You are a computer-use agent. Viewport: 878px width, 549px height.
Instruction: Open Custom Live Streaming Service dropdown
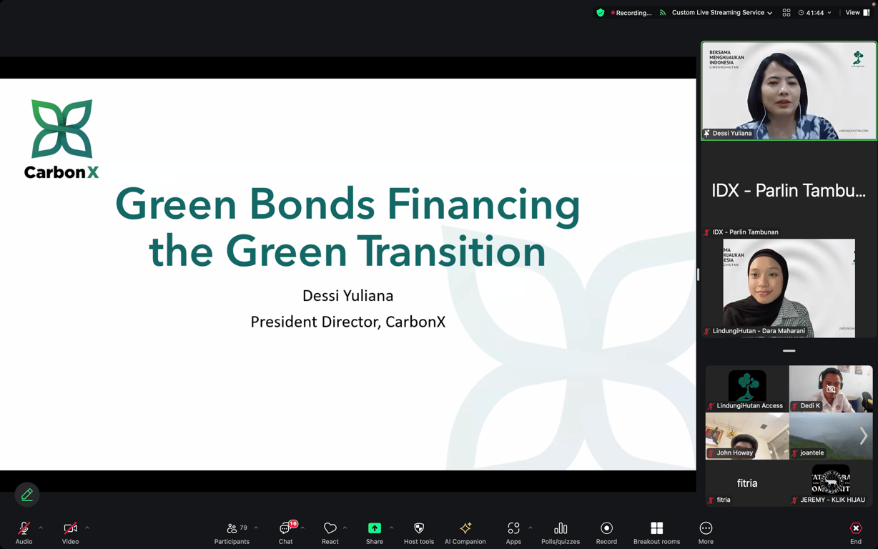coord(722,13)
